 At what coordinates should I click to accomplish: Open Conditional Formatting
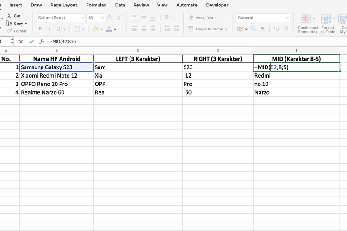click(x=308, y=24)
